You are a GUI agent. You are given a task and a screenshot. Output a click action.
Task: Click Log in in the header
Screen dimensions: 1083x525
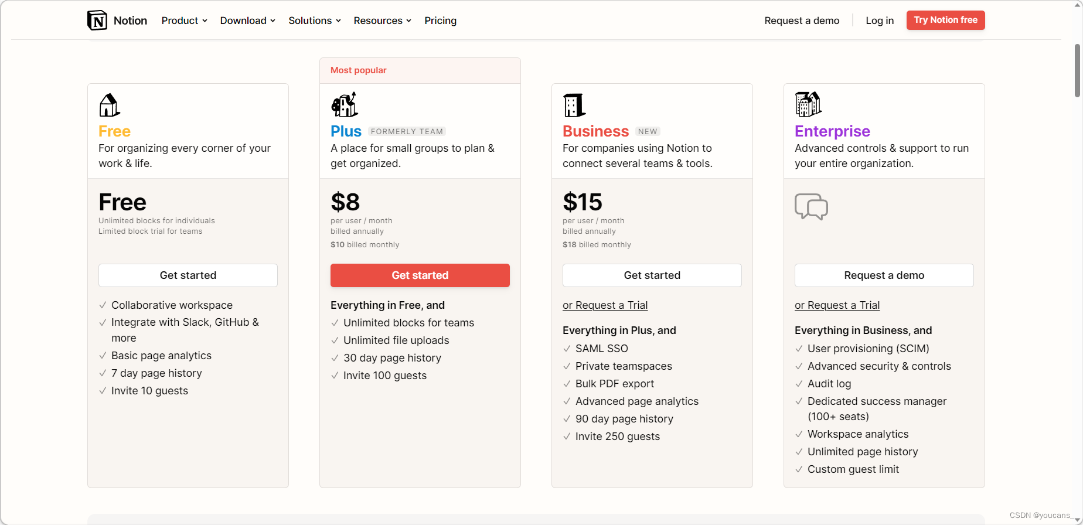(880, 21)
